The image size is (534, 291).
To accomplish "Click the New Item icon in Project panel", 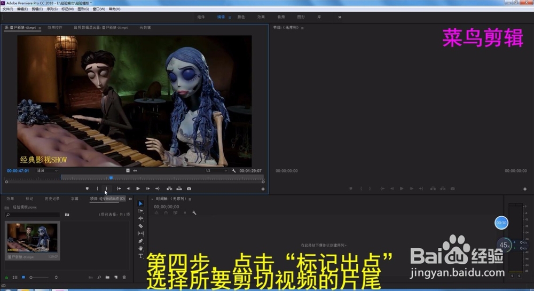I will [x=116, y=278].
